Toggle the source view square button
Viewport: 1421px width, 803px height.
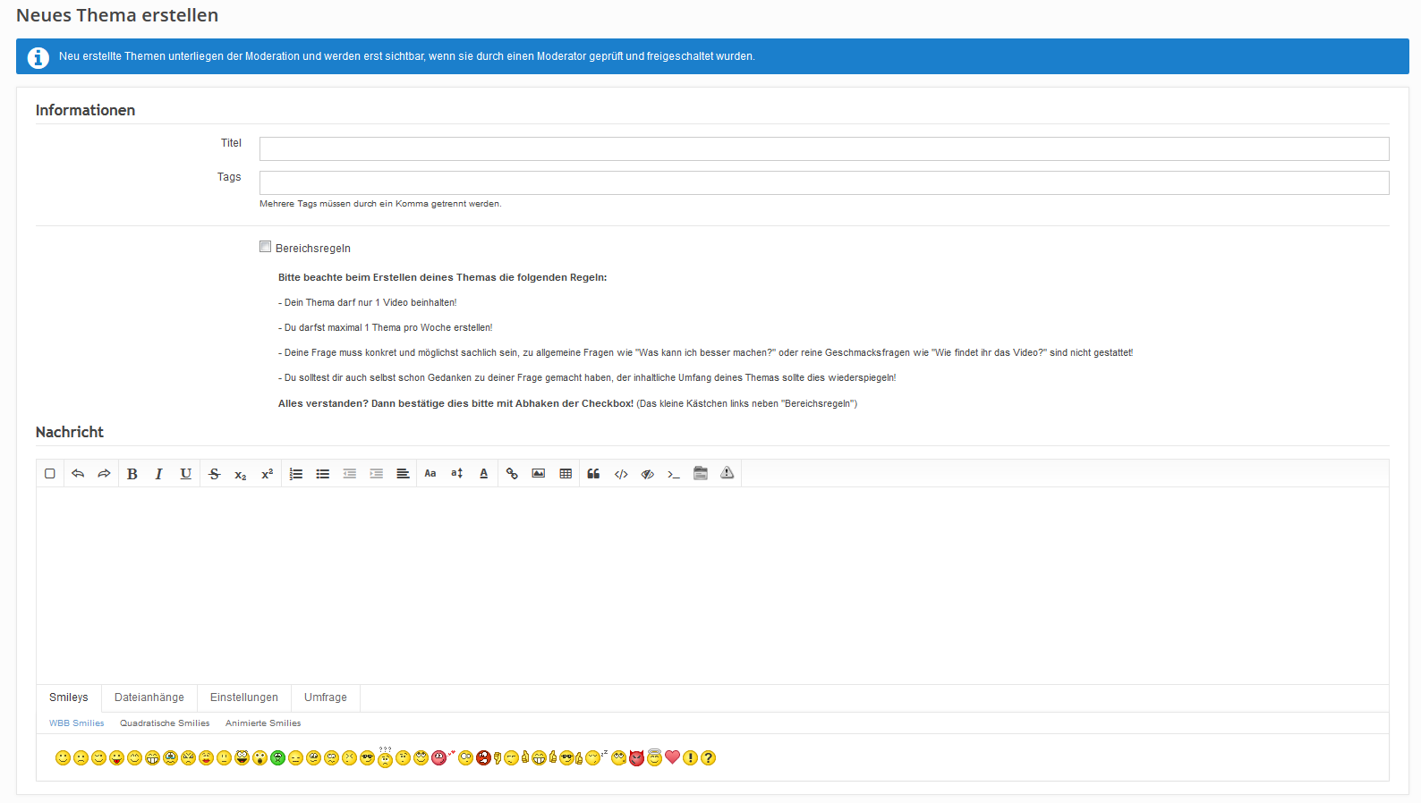[50, 474]
